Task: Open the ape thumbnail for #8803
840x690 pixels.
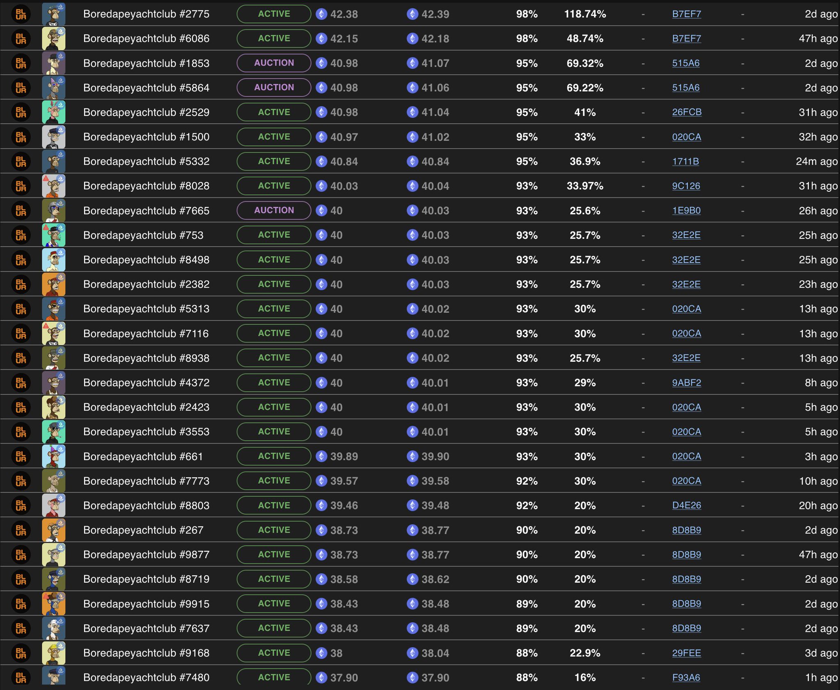Action: (x=54, y=506)
